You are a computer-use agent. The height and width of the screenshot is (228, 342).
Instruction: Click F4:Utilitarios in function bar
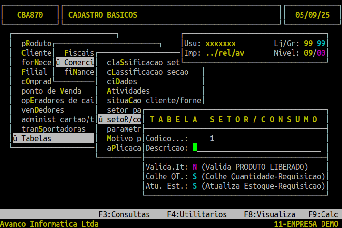pos(197,214)
